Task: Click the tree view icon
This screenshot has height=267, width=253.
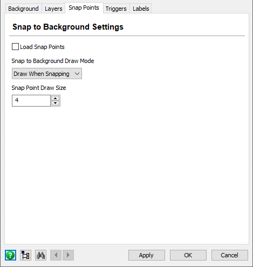Action: point(25,255)
